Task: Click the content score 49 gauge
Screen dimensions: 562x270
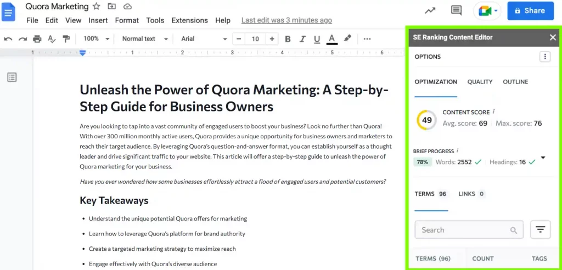Action: tap(426, 120)
